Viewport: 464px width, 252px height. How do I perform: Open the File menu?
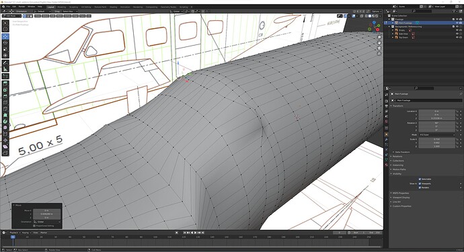click(8, 7)
